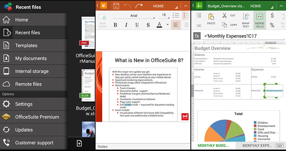Open the Arial font dropdown
286x151 pixels.
coord(134,16)
